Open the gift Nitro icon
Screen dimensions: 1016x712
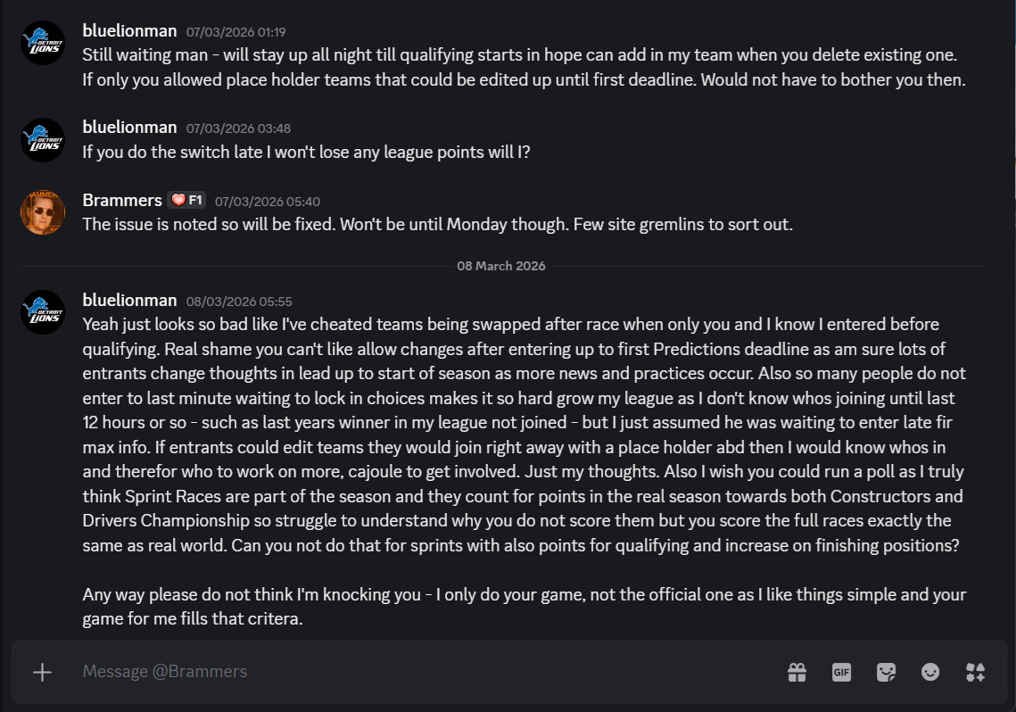pos(797,672)
